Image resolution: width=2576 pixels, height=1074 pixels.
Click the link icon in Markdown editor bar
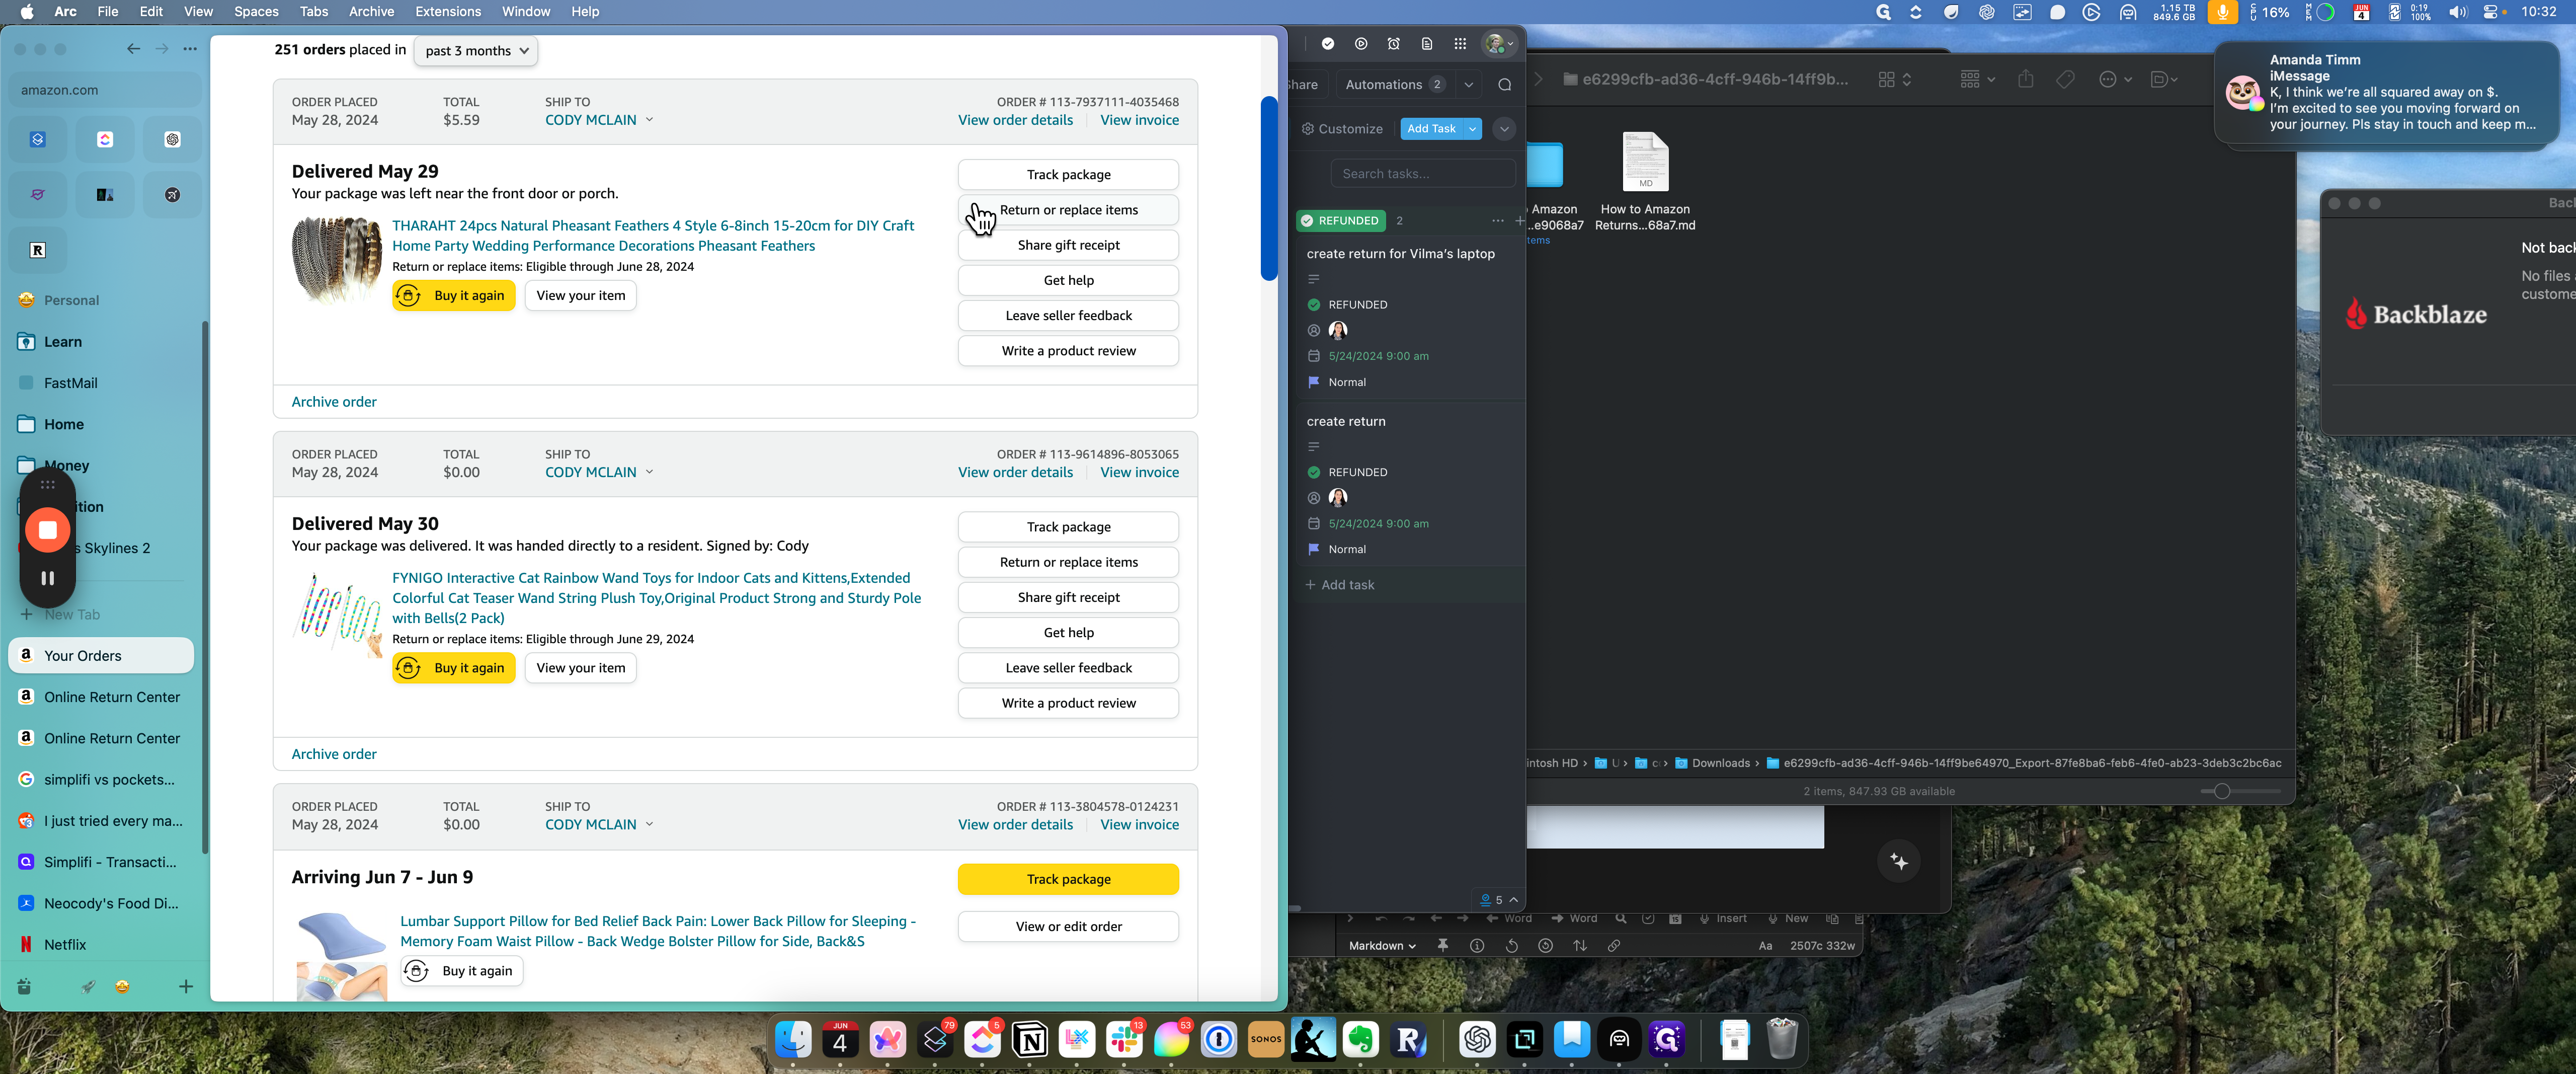(1613, 946)
